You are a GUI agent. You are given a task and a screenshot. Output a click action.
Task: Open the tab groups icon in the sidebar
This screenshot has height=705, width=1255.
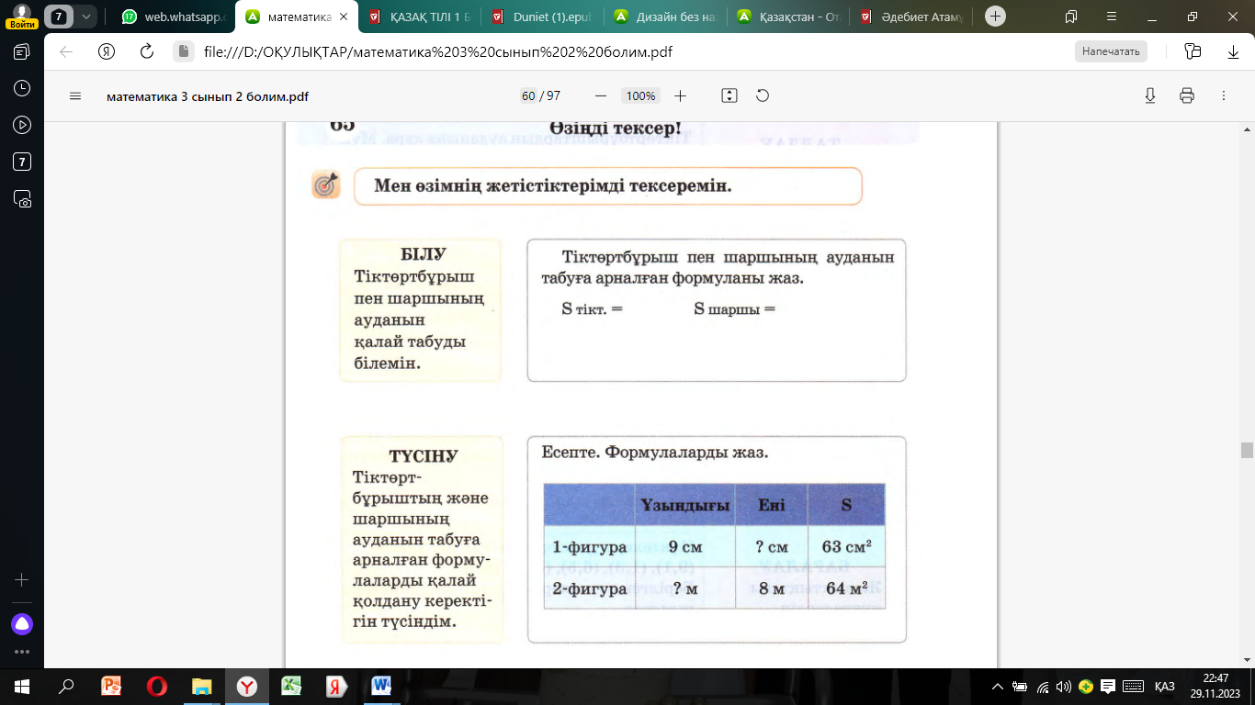point(22,51)
